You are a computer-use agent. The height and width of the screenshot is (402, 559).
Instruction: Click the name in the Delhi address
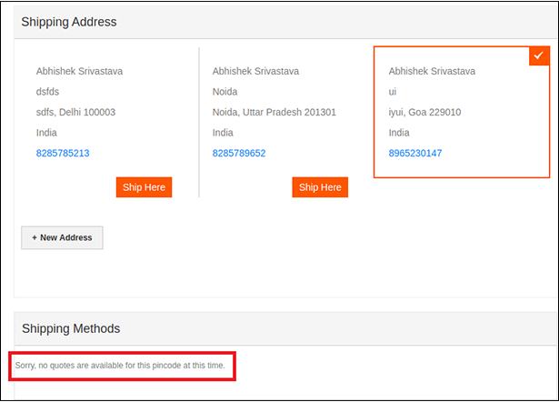pos(79,71)
